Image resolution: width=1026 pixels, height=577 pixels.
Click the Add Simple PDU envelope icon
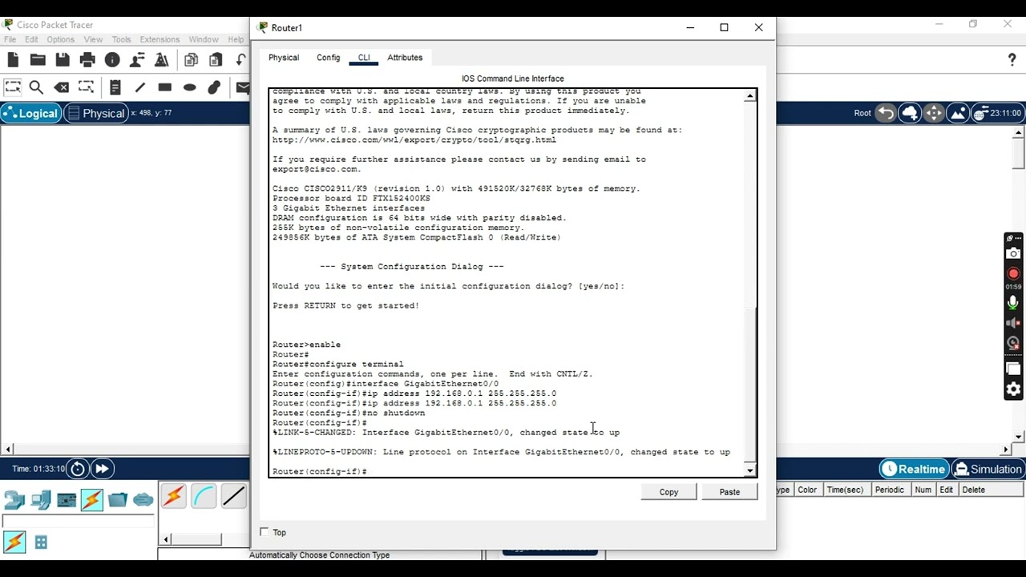[x=242, y=87]
